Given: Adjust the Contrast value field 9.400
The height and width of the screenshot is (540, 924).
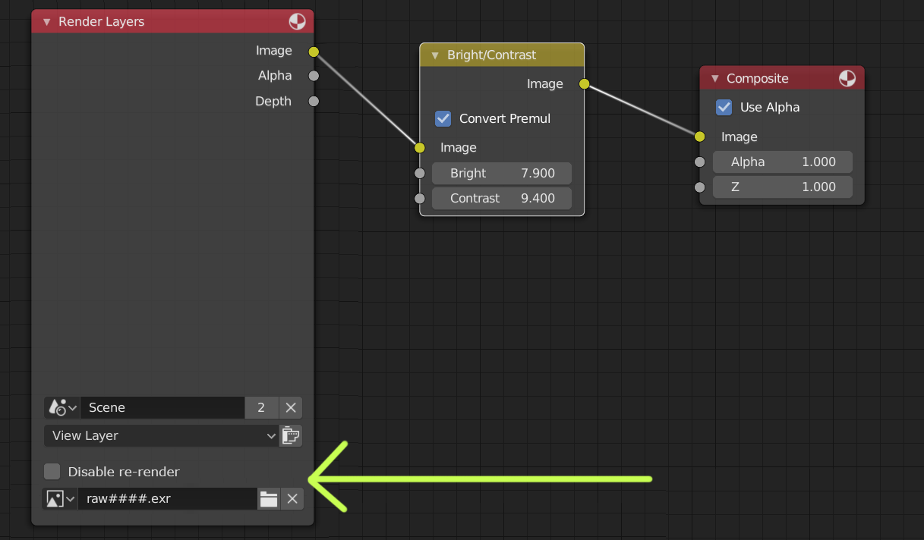Looking at the screenshot, I should click(502, 198).
